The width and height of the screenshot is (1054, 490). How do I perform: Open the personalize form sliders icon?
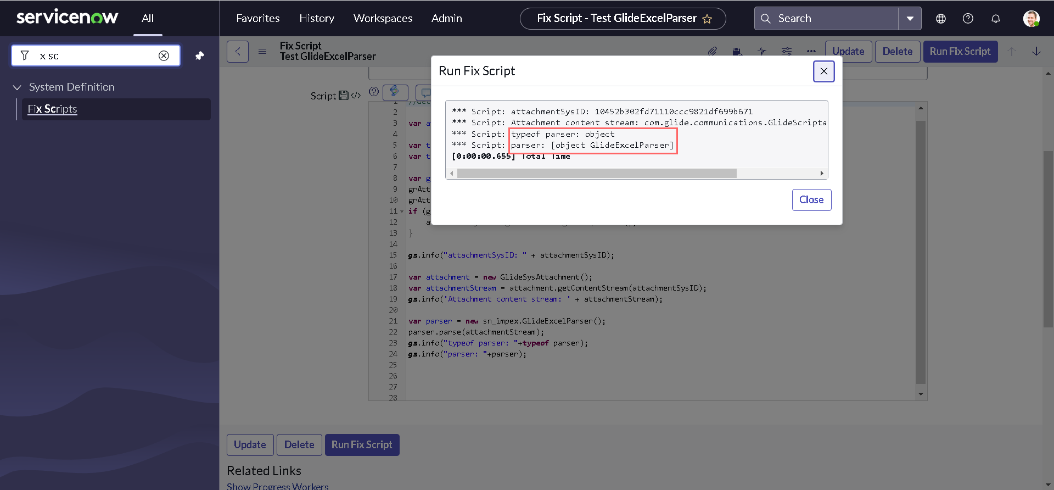pyautogui.click(x=787, y=51)
